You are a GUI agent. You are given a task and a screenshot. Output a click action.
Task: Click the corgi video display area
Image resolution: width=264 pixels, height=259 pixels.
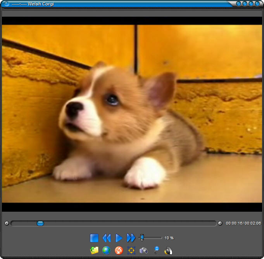pos(132,114)
